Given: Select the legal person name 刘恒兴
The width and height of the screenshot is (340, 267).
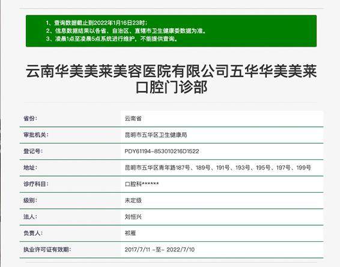Looking at the screenshot, I should coord(133,217).
